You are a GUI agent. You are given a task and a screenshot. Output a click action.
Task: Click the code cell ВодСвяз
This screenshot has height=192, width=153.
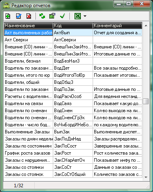tap(73, 103)
